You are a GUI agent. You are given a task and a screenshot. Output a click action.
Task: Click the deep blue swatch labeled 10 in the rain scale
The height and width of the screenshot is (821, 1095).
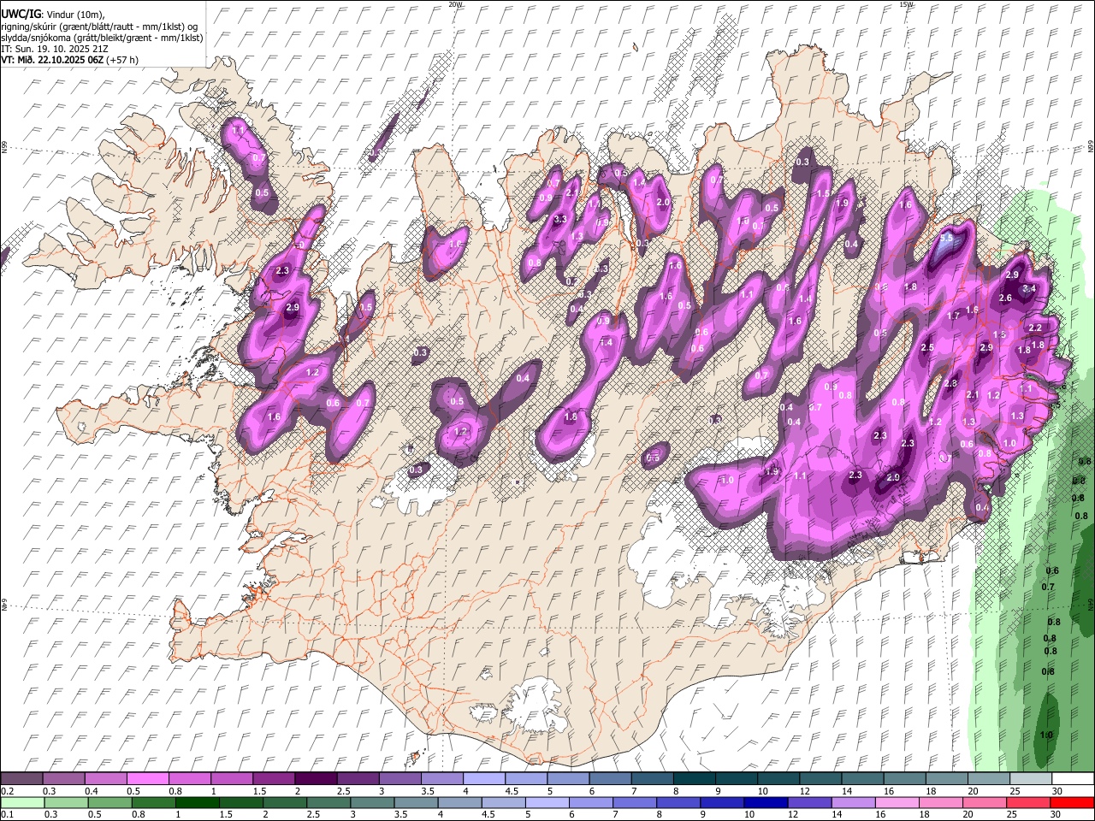(766, 802)
